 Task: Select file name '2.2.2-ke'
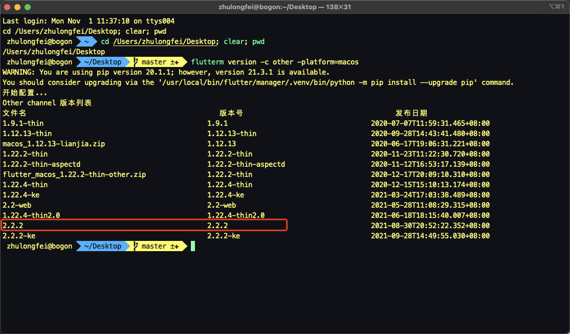point(19,236)
